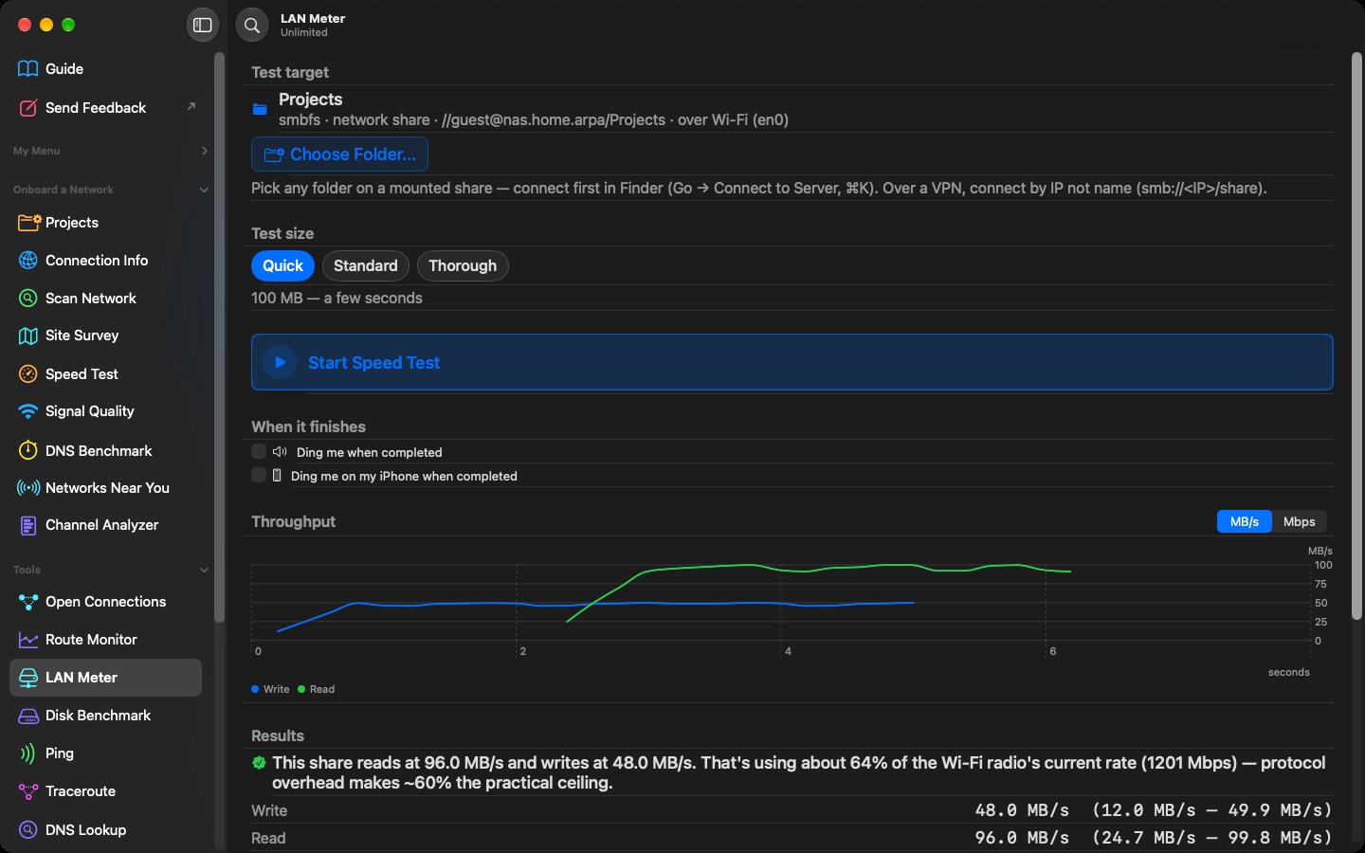Click the Send Feedback link
1365x853 pixels.
click(106, 108)
